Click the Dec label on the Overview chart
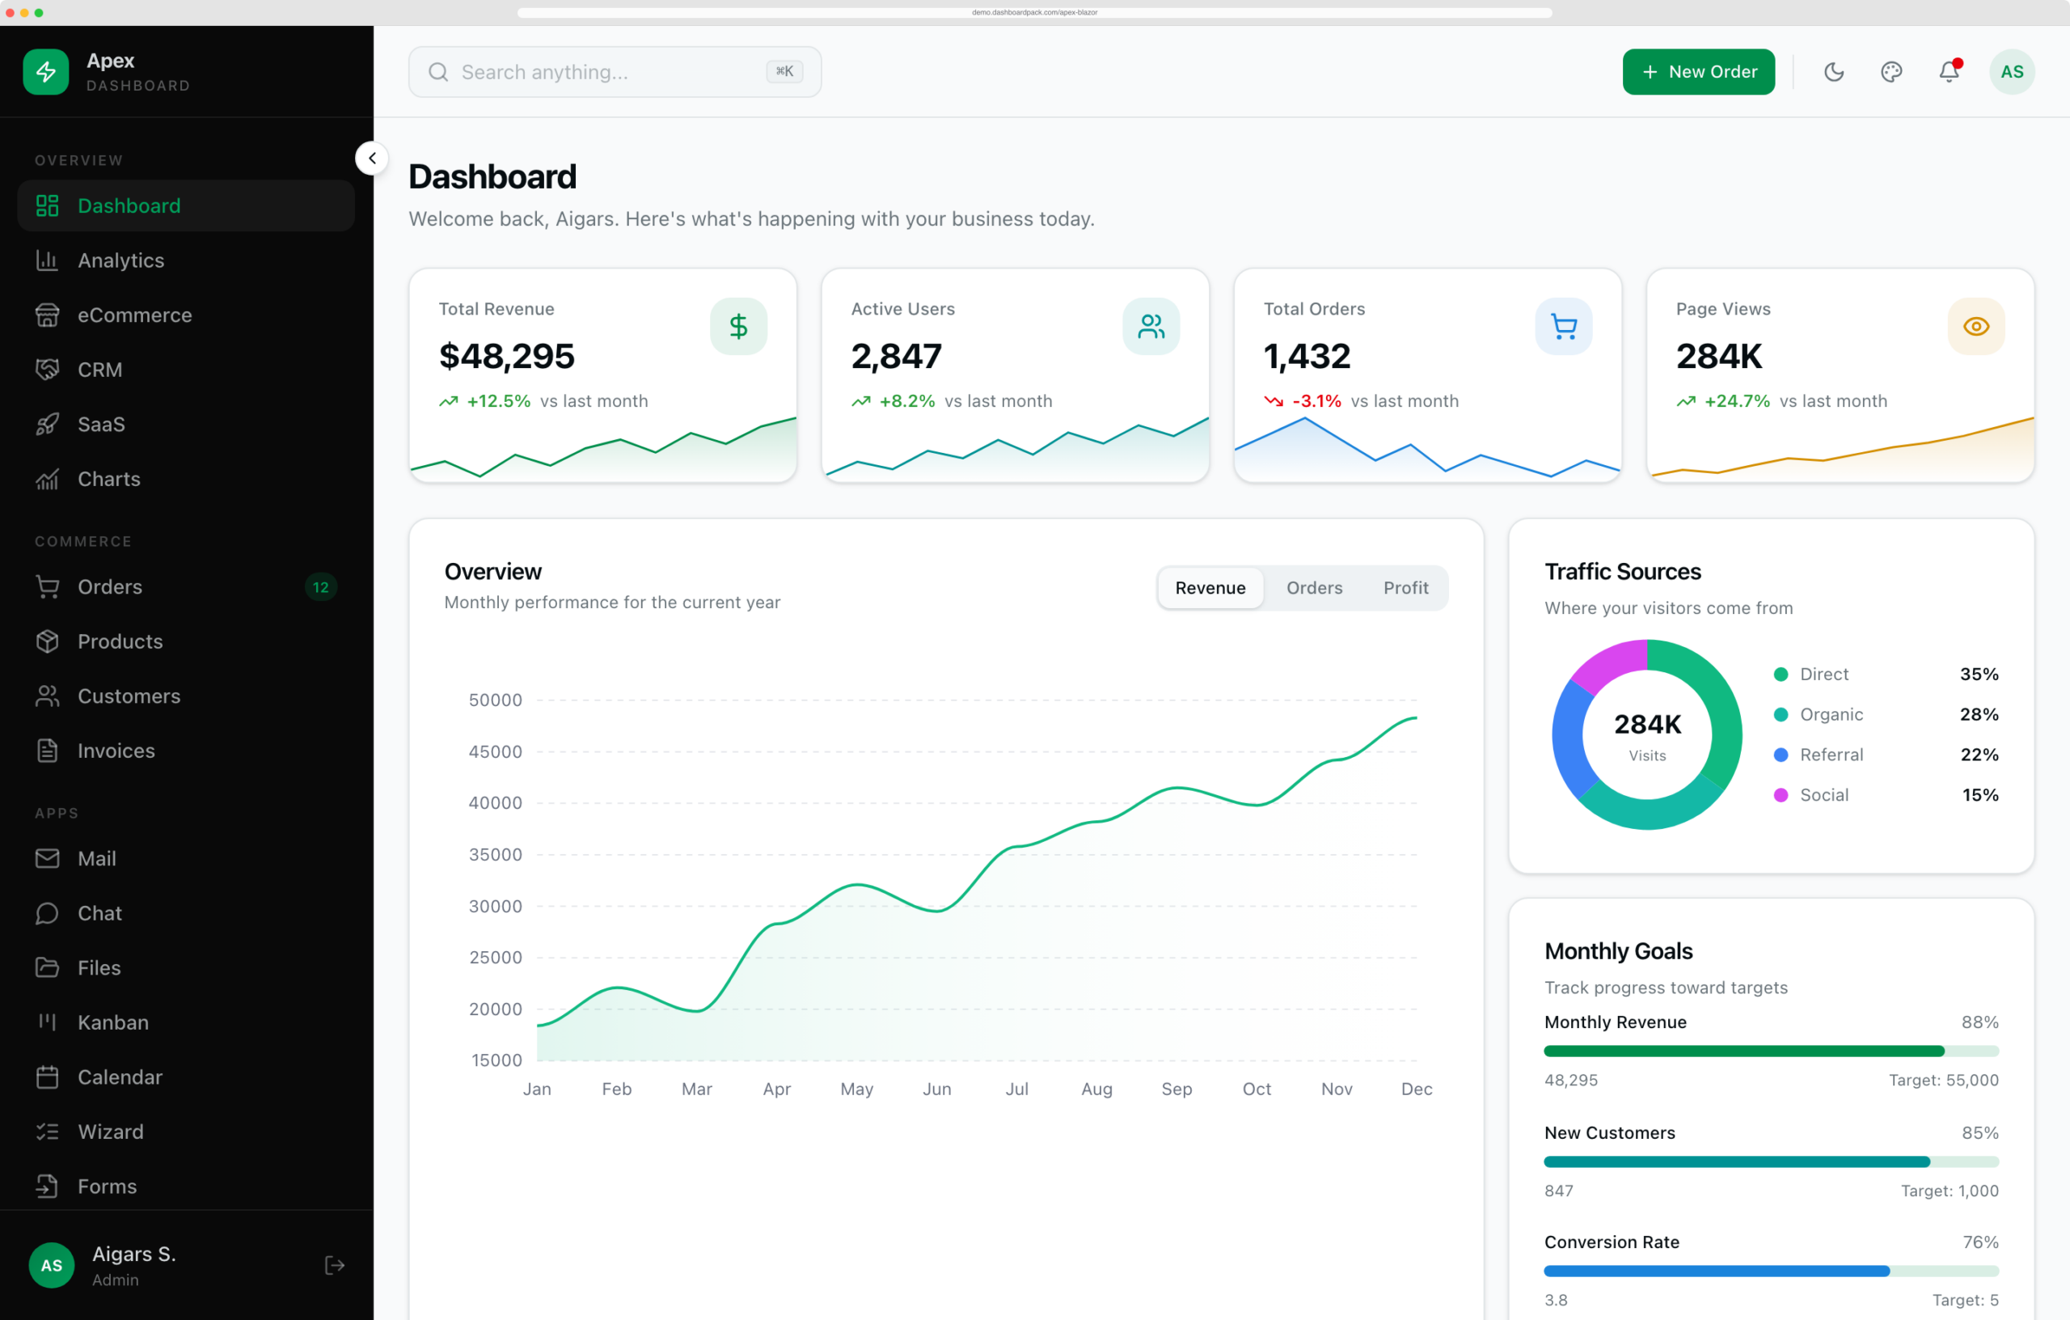This screenshot has width=2070, height=1320. pyautogui.click(x=1417, y=1089)
